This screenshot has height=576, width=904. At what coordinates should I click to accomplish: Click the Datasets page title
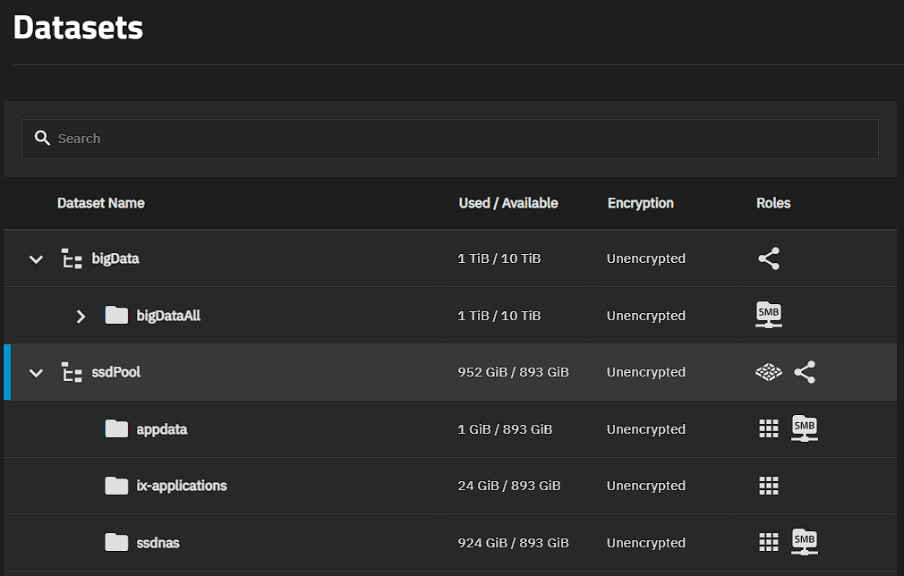click(78, 28)
